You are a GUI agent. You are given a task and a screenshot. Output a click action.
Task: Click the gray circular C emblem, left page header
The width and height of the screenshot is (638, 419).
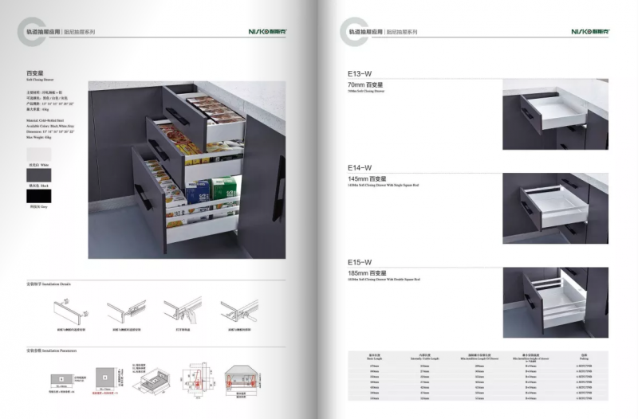(26, 29)
